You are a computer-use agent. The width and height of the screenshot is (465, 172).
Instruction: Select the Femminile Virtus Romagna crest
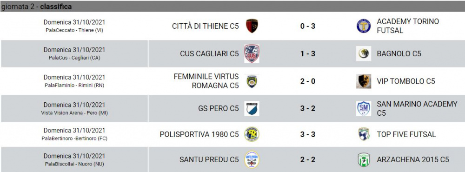(252, 81)
